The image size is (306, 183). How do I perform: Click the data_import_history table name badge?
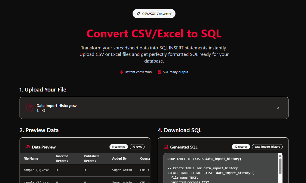[x=267, y=147]
